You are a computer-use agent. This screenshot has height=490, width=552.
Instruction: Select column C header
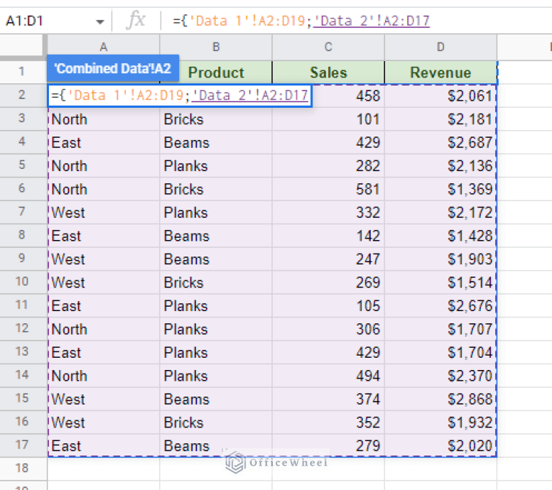[328, 47]
